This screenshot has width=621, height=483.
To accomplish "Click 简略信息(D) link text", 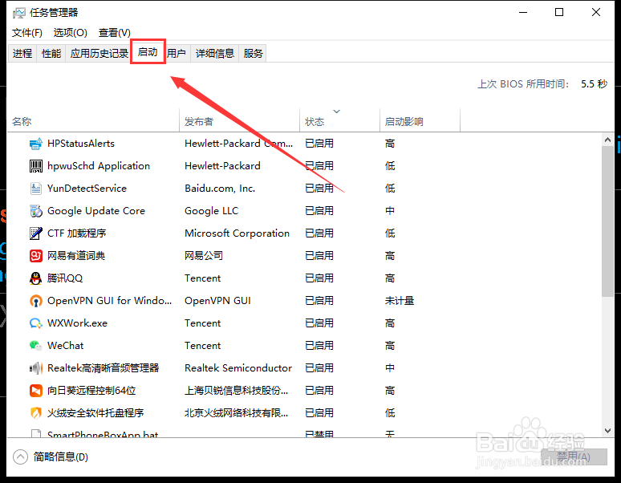I will [x=61, y=457].
